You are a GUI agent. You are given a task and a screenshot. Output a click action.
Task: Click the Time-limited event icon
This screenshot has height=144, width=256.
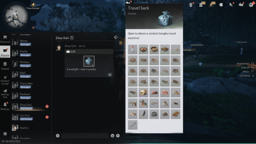pos(33,5)
